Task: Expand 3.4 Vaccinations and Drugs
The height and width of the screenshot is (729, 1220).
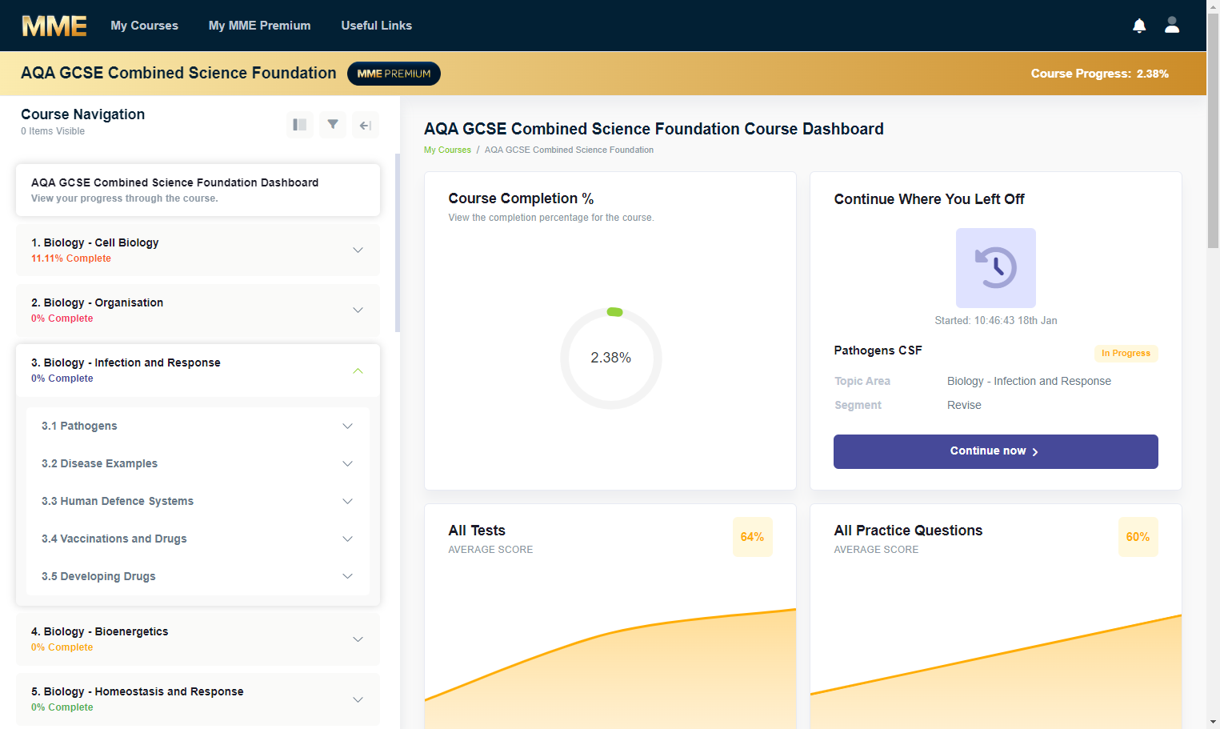Action: [x=198, y=539]
